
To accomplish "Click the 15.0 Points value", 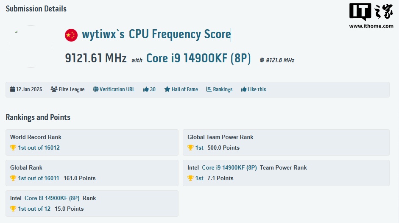I will point(69,209).
